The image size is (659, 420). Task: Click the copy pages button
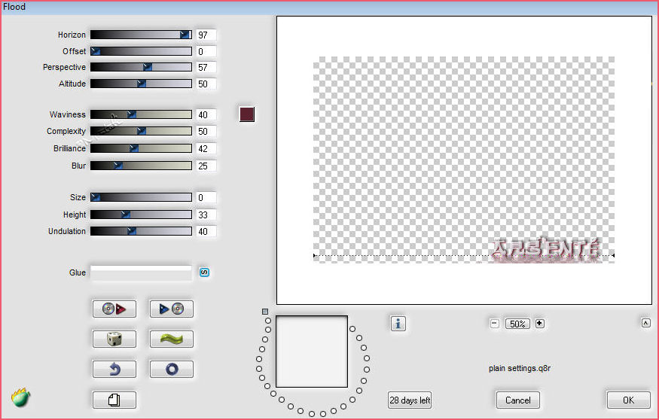114,400
